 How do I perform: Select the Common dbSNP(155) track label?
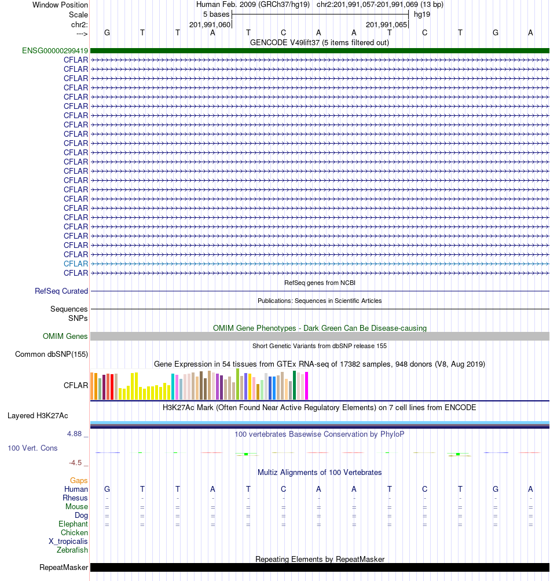pos(52,354)
